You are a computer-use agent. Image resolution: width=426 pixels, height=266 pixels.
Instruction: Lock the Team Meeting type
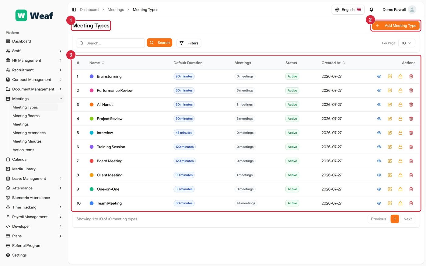pyautogui.click(x=400, y=203)
